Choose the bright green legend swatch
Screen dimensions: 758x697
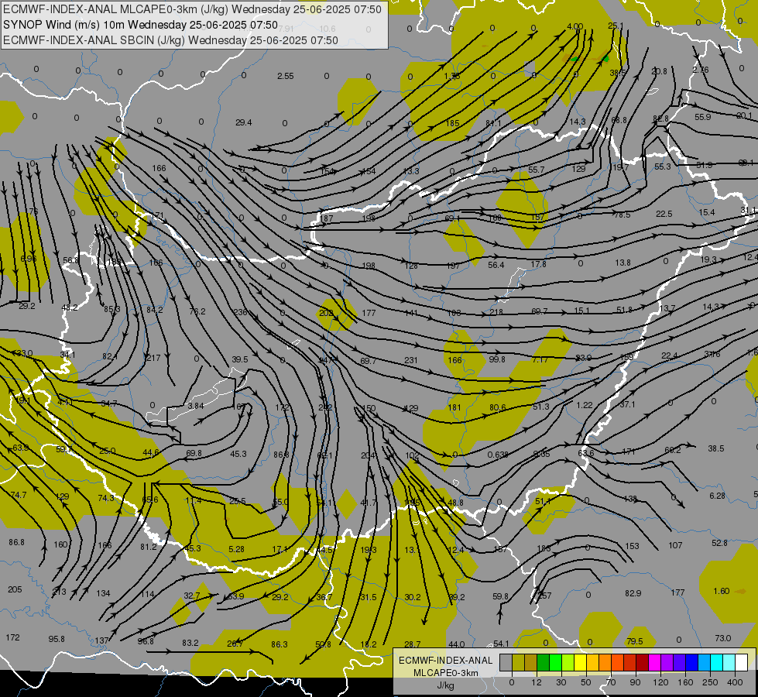(x=555, y=662)
